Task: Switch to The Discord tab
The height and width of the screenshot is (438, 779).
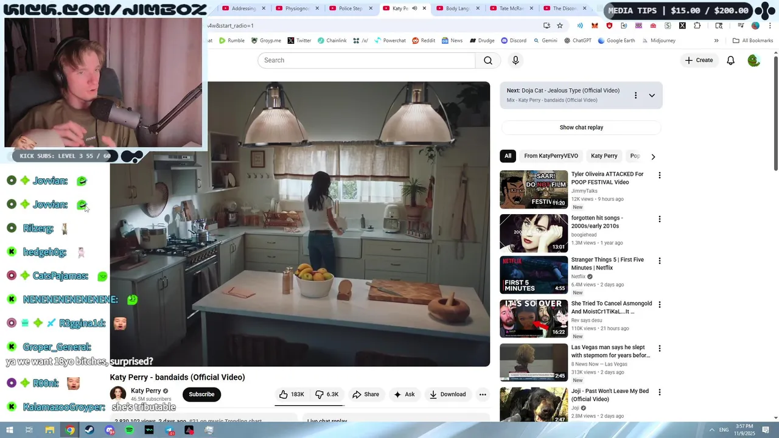Action: click(564, 9)
